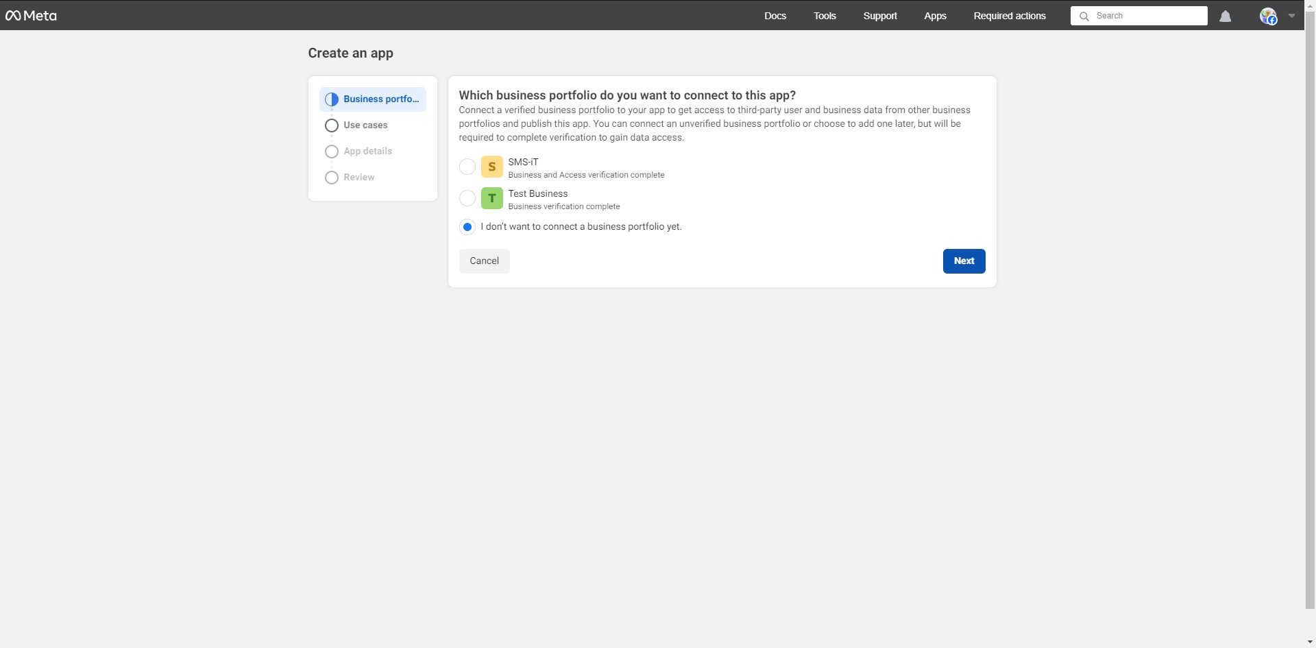Open the notifications bell
Screen dimensions: 1316x648
coord(1225,16)
